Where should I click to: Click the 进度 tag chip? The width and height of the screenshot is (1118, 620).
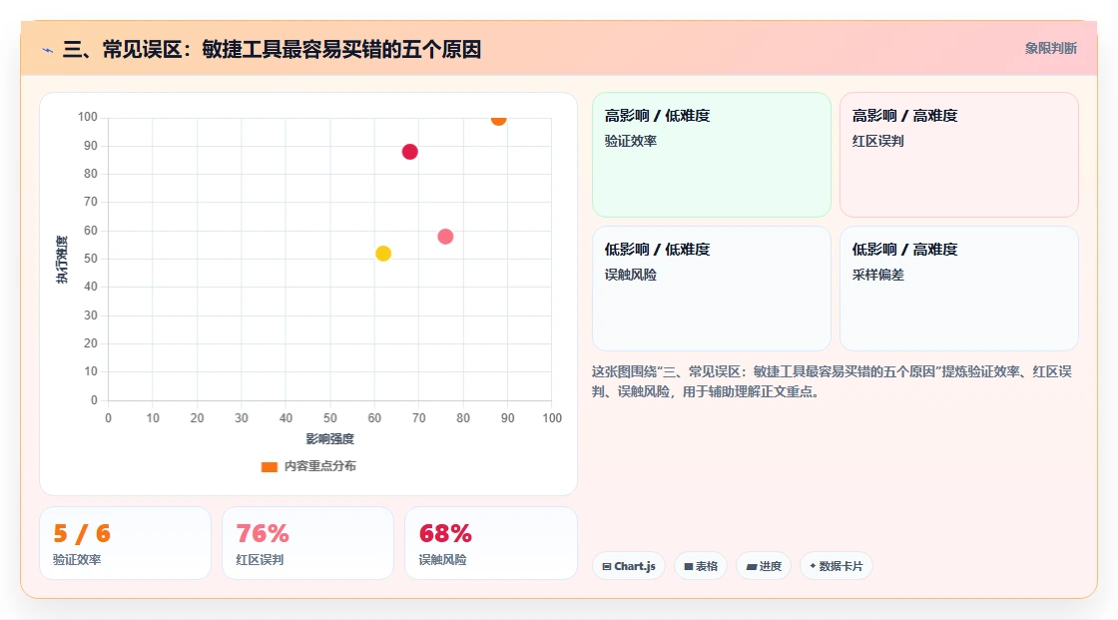click(764, 566)
